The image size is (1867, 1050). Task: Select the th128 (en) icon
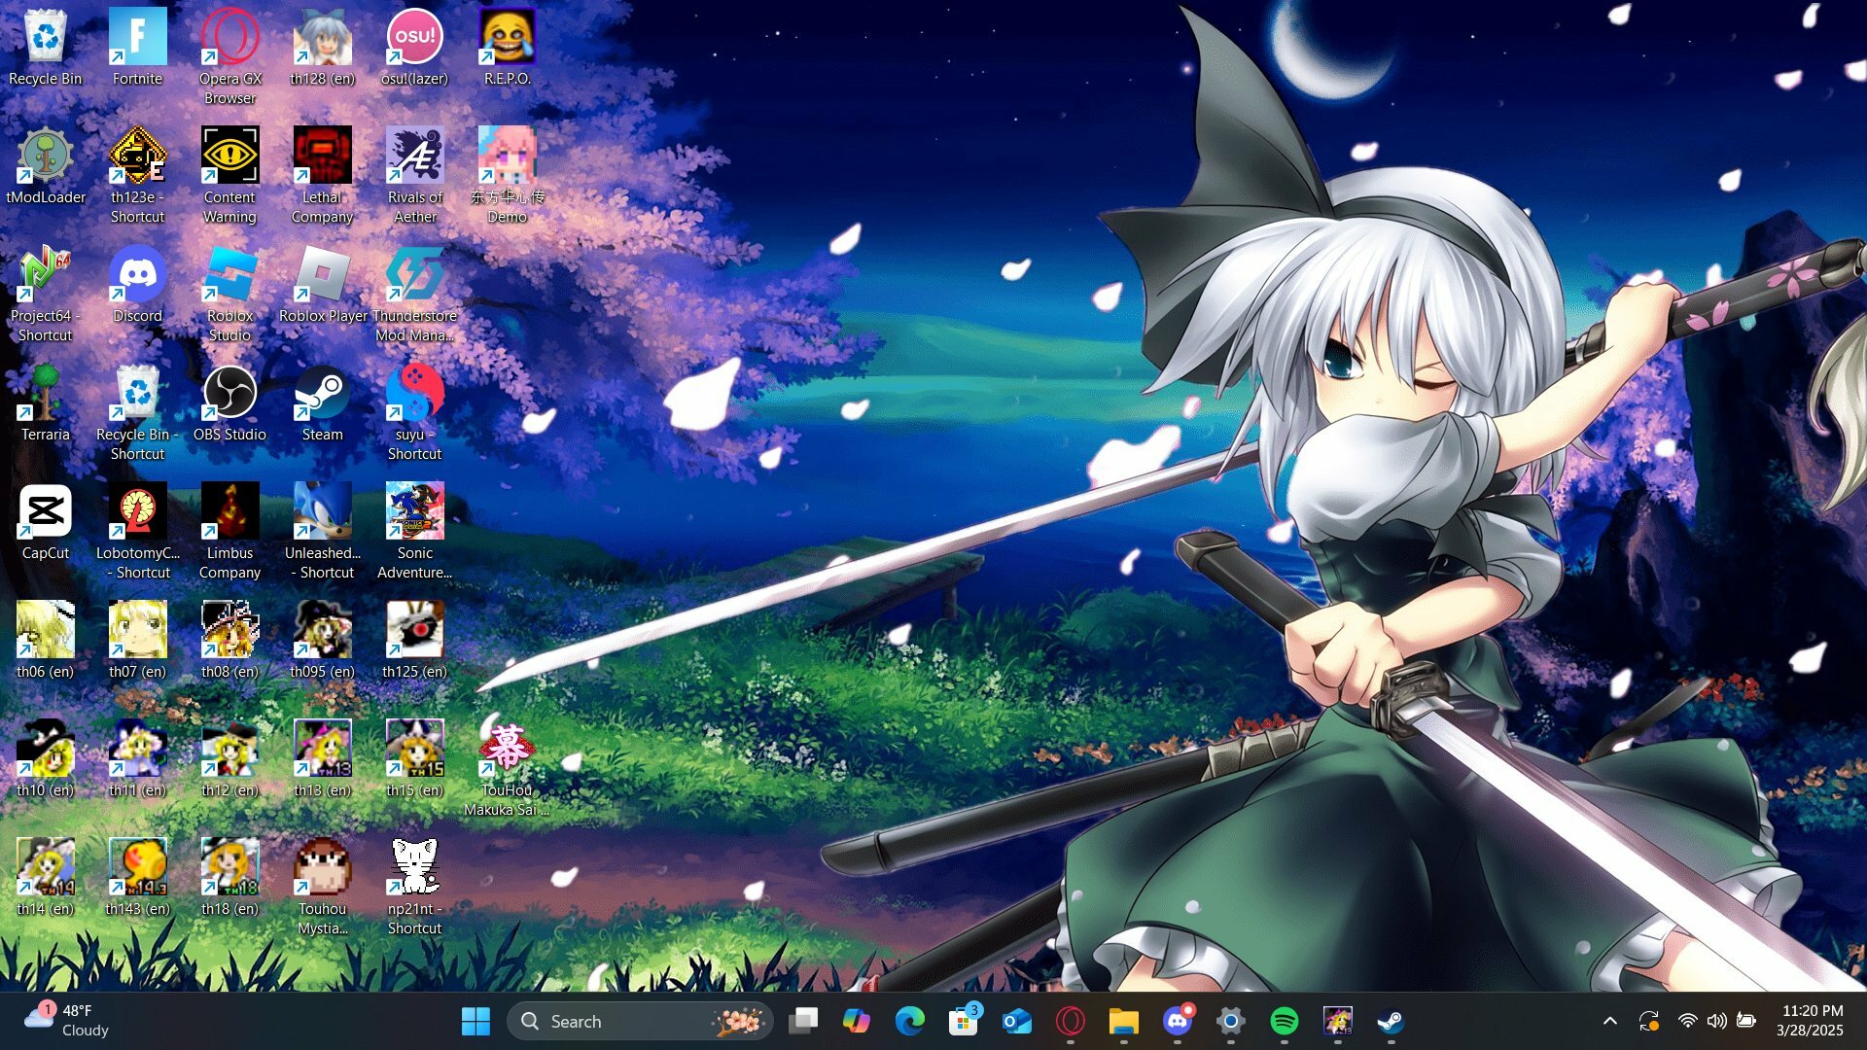pos(323,47)
